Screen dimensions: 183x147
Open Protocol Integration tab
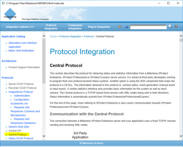coord(51,27)
